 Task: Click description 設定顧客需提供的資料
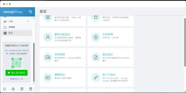[x=68, y=39]
